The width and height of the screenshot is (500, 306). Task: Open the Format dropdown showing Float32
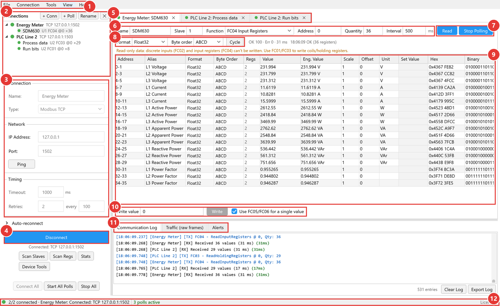click(149, 42)
